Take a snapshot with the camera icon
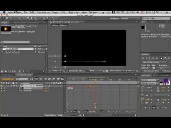Image resolution: width=171 pixels, height=128 pixels. coord(81,71)
